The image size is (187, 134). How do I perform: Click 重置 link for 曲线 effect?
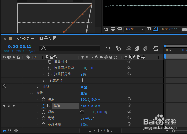(x=84, y=87)
